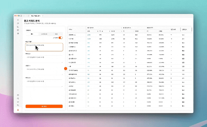Viewport: 207px width, 127px height.
Task: Open the calendar-check icon in left sidebar
Action: click(18, 30)
